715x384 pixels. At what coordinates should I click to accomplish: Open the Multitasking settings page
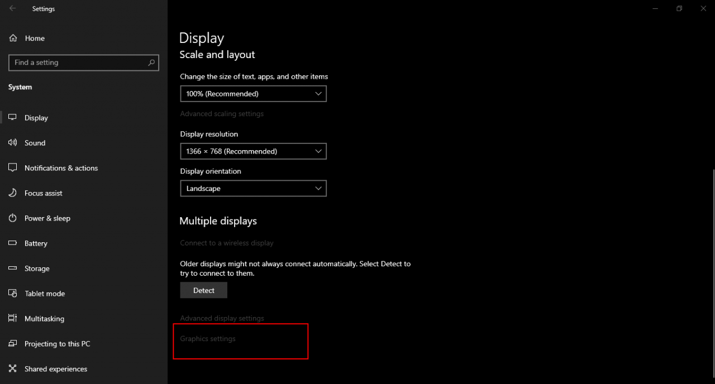point(44,319)
